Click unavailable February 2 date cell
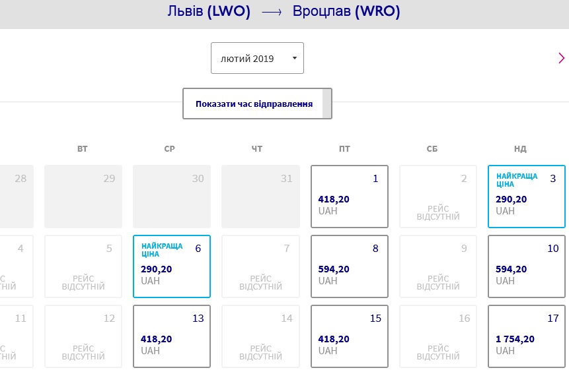The height and width of the screenshot is (370, 569). coord(438,197)
